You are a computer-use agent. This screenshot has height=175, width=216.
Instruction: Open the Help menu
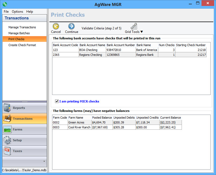tap(30, 12)
